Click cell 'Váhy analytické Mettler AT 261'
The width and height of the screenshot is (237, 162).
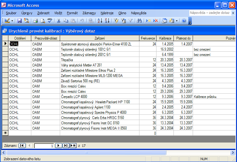click(x=100, y=65)
